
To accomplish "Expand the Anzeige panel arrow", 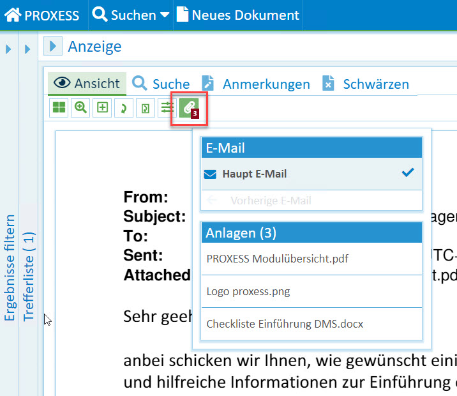I will click(53, 46).
